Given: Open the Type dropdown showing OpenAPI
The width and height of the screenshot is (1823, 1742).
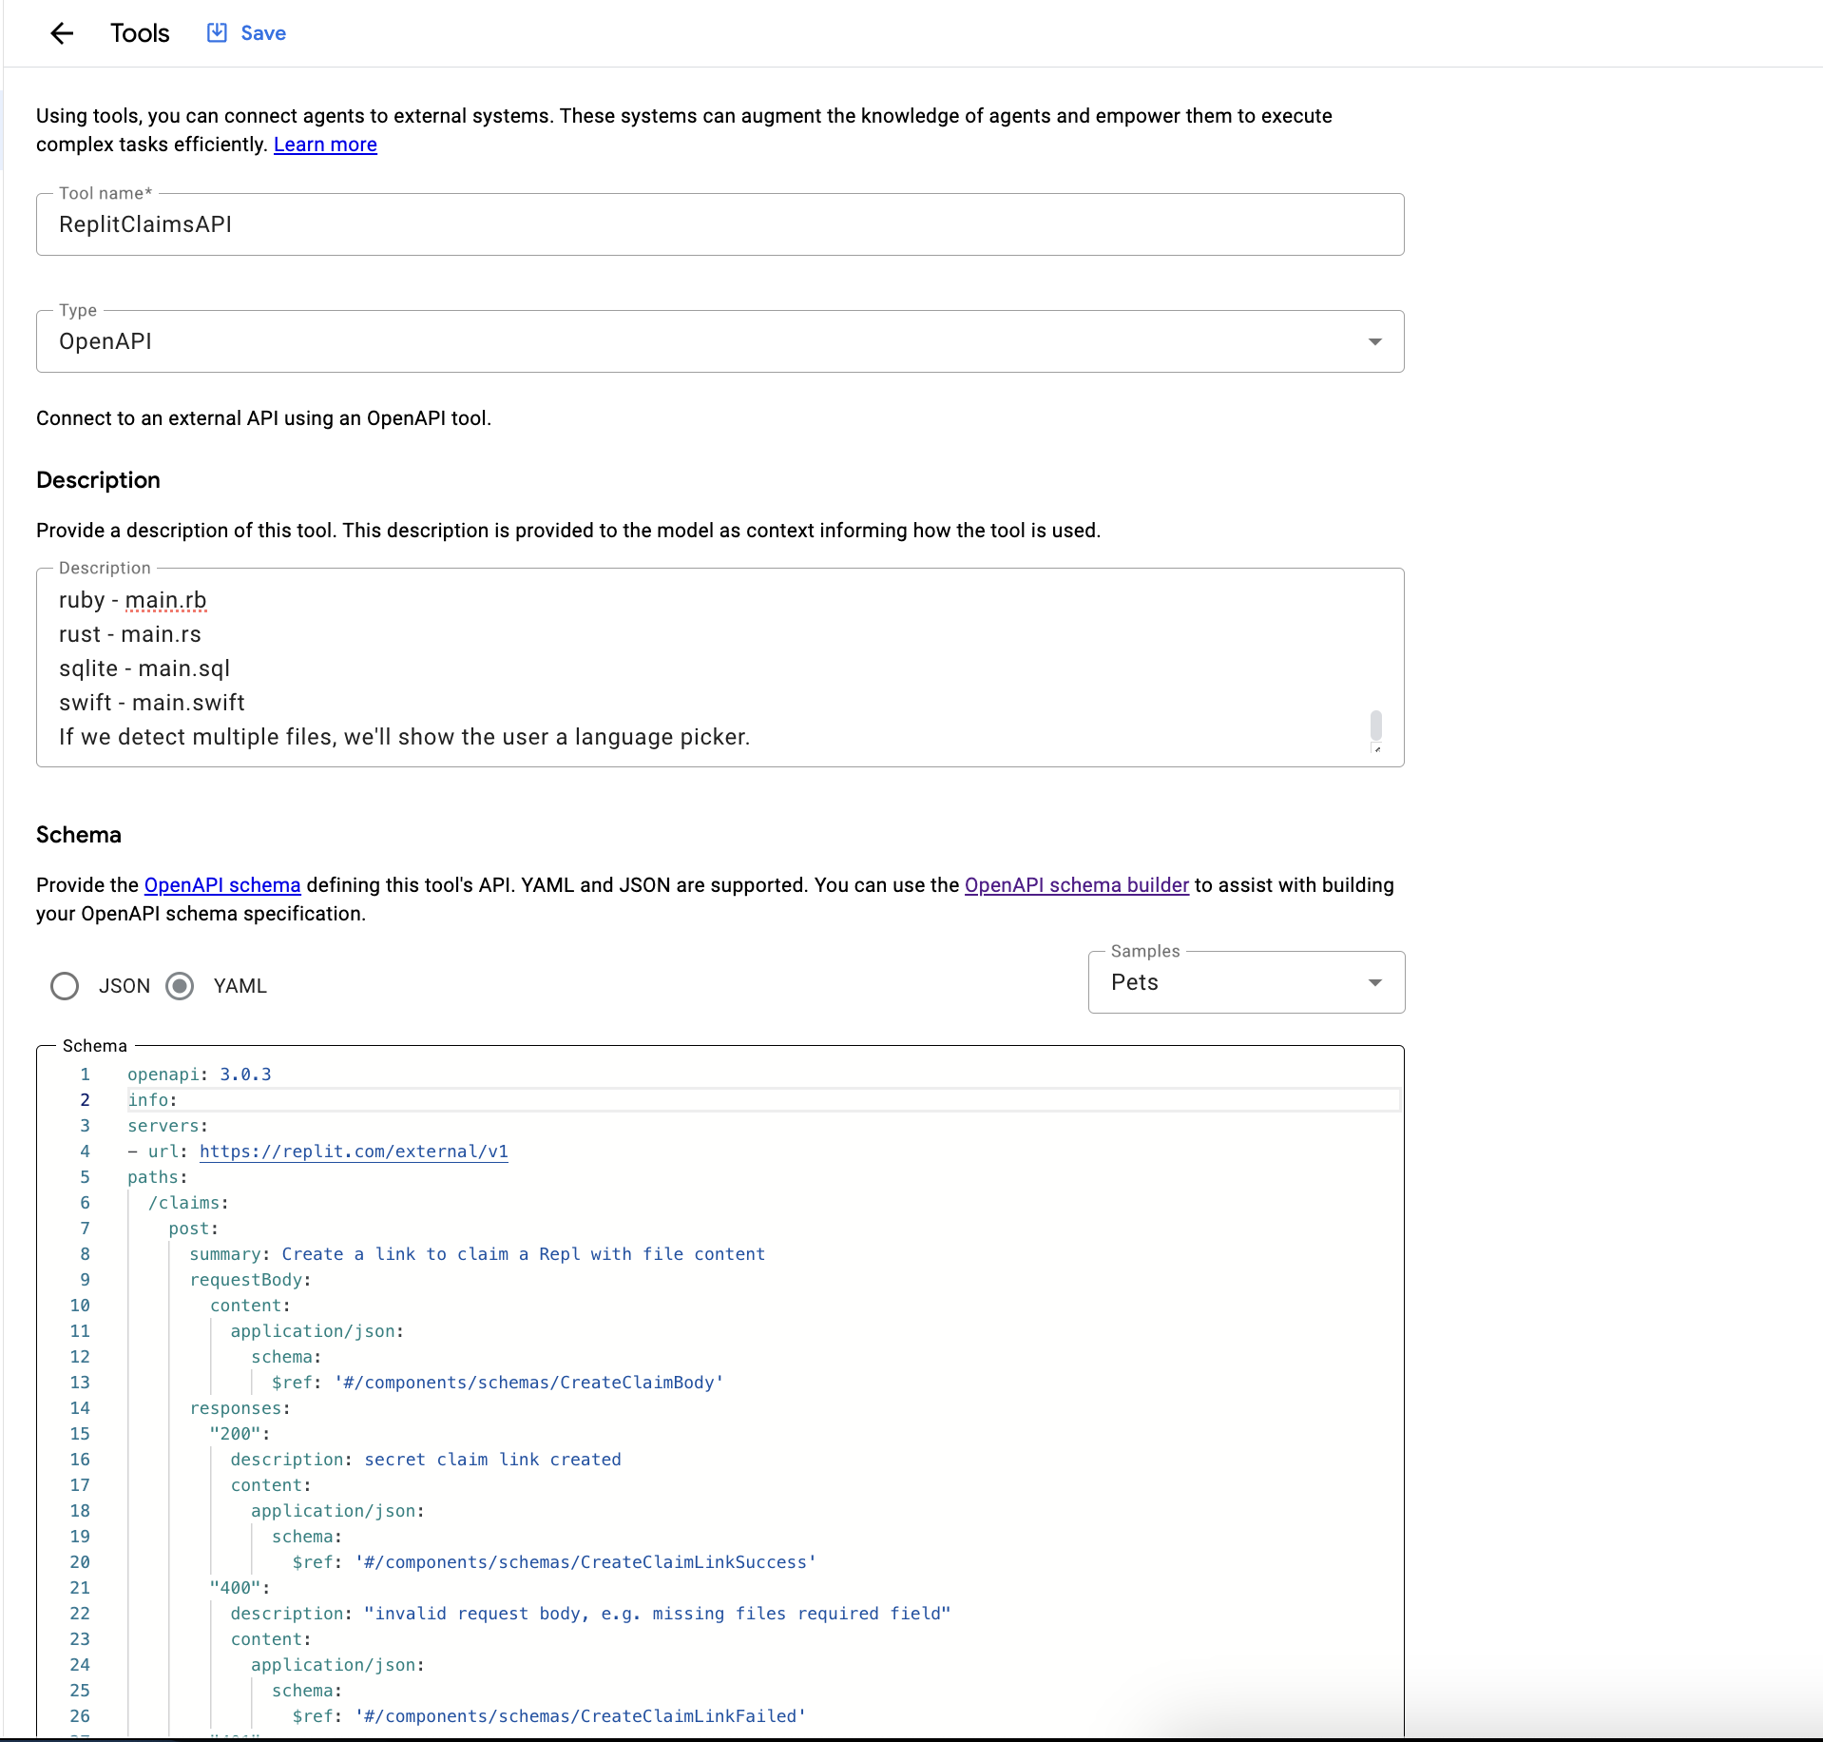Looking at the screenshot, I should click(703, 341).
